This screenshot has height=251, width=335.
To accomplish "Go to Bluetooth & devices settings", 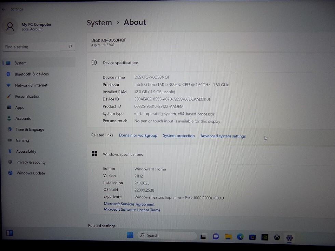I will click(31, 74).
